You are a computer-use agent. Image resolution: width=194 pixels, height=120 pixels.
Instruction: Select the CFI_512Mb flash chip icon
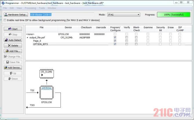click(x=47, y=74)
